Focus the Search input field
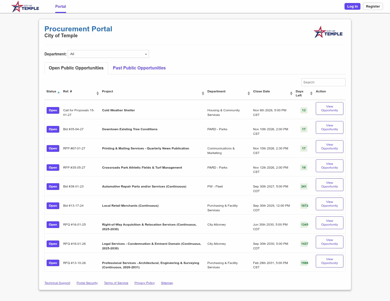This screenshot has width=390, height=301. click(x=323, y=82)
